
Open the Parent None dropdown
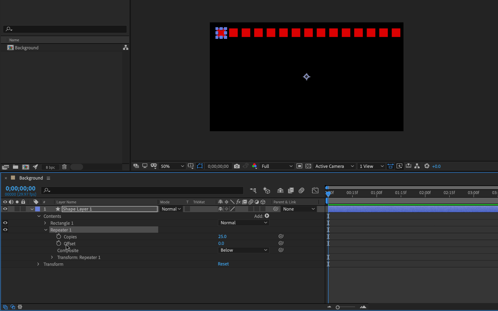(x=299, y=209)
